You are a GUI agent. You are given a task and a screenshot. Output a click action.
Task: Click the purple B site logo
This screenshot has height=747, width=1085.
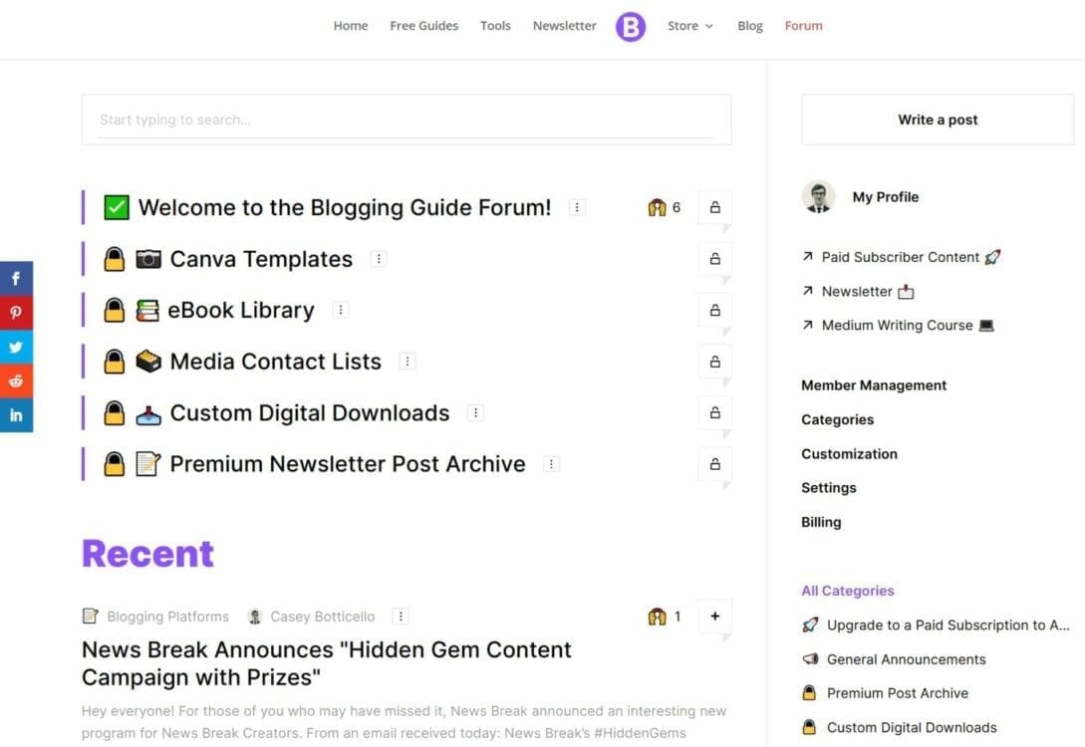coord(631,27)
